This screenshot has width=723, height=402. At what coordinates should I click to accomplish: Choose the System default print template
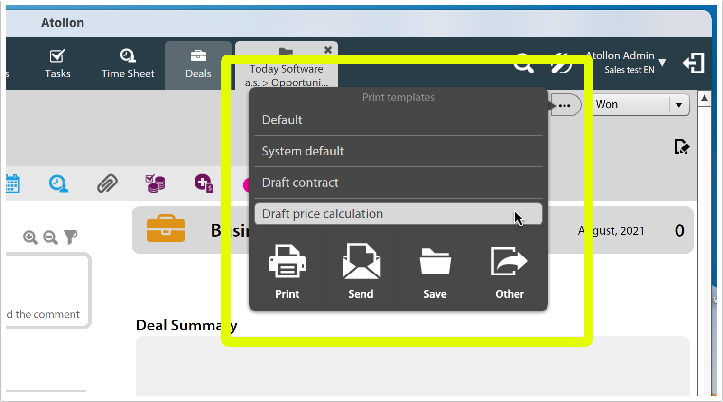coord(399,151)
